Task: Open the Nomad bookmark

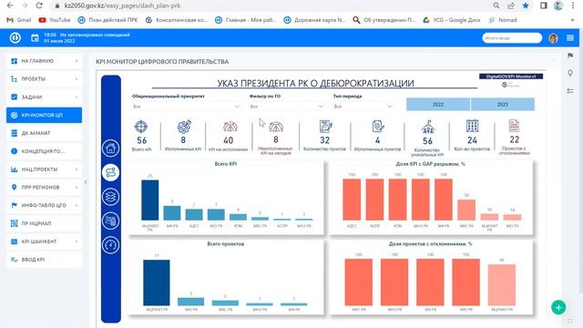Action: point(503,20)
